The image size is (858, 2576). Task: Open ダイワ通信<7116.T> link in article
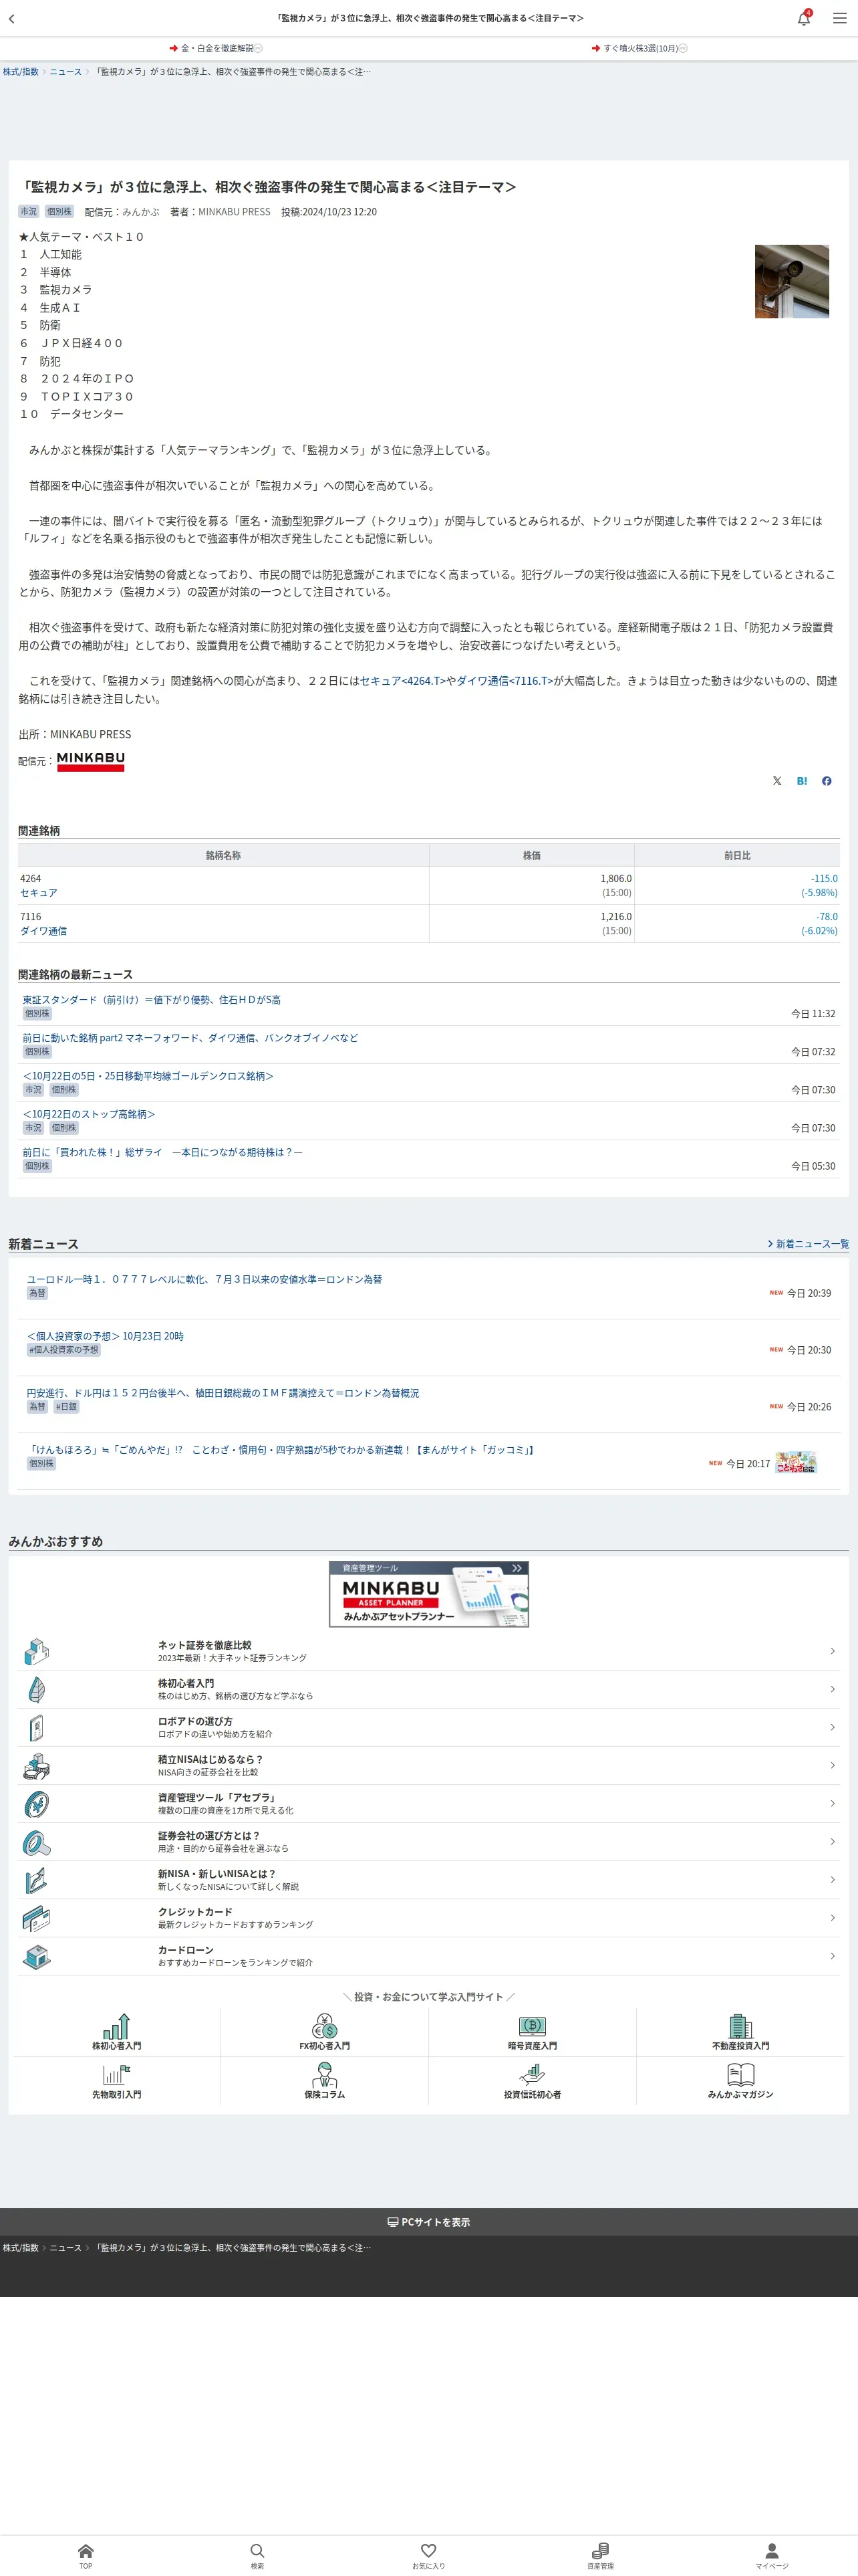tap(505, 681)
